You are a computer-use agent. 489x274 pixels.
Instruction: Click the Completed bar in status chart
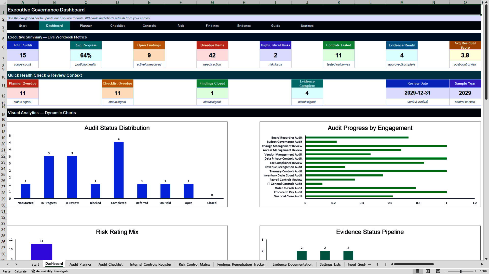pos(119,170)
